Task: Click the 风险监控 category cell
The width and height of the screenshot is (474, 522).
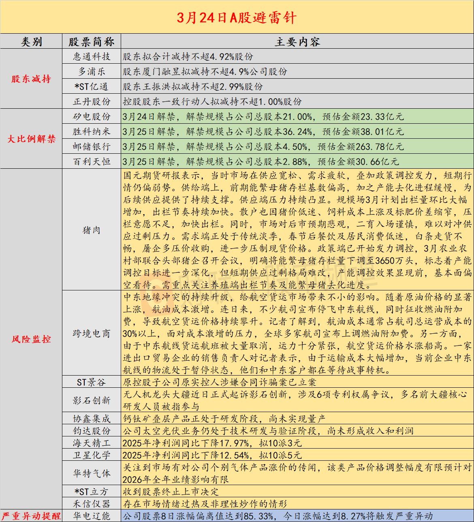Action: [x=31, y=339]
